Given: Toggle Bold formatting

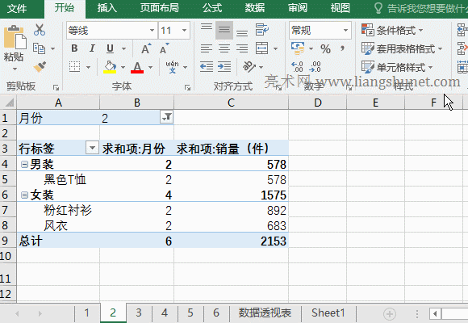Looking at the screenshot, I should (74, 48).
